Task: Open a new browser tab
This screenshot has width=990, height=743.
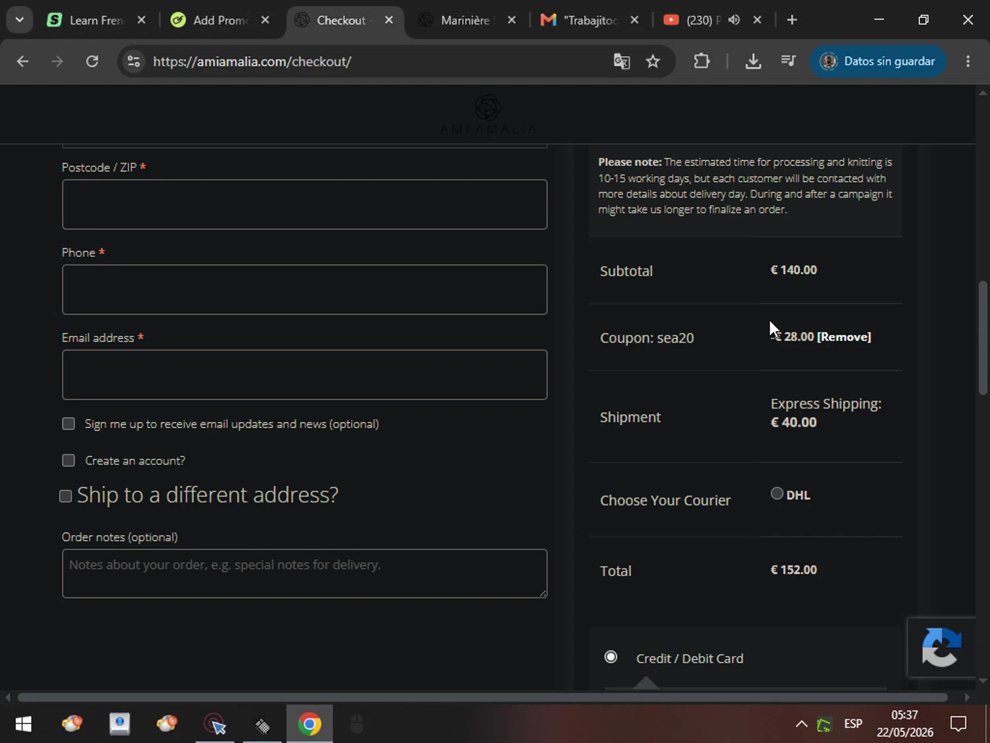Action: click(792, 20)
